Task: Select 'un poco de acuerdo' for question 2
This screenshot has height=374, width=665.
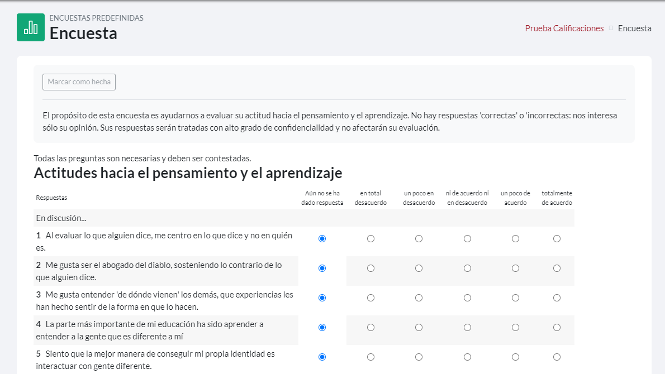Action: point(515,268)
